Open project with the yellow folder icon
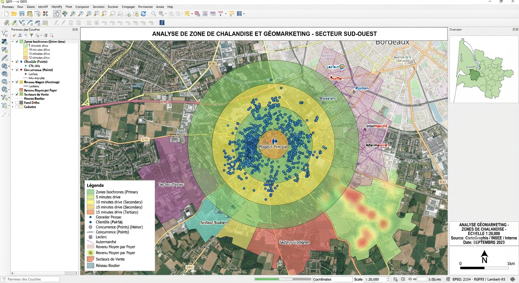Screen dimensions: 519x283 pos(14,14)
